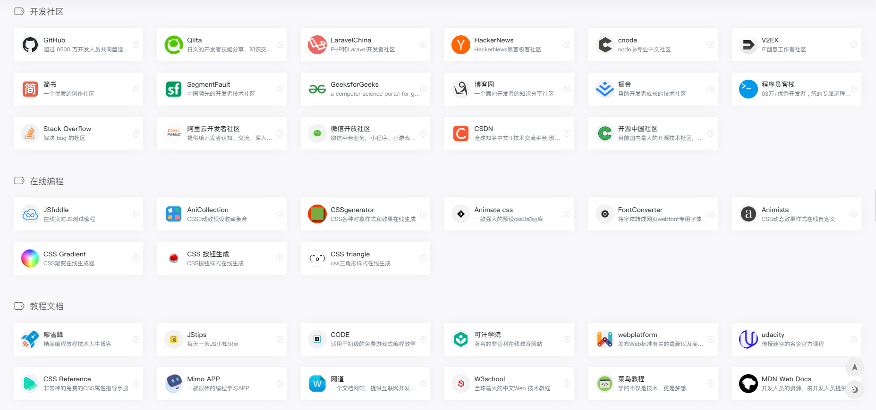Click the MDN Web Docs logo icon
The height and width of the screenshot is (410, 876).
(x=748, y=384)
